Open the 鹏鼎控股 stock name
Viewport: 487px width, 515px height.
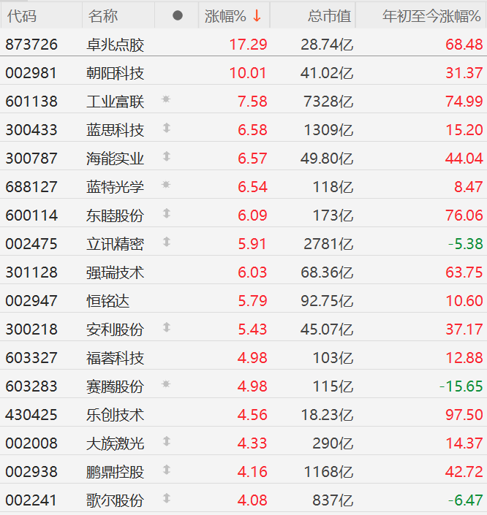coord(115,472)
